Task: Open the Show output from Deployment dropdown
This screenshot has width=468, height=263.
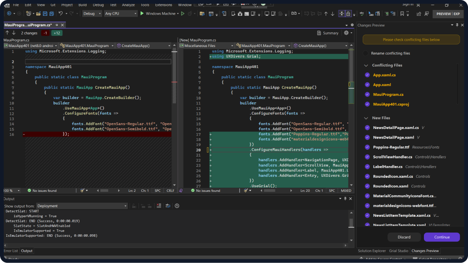Action: [82, 206]
